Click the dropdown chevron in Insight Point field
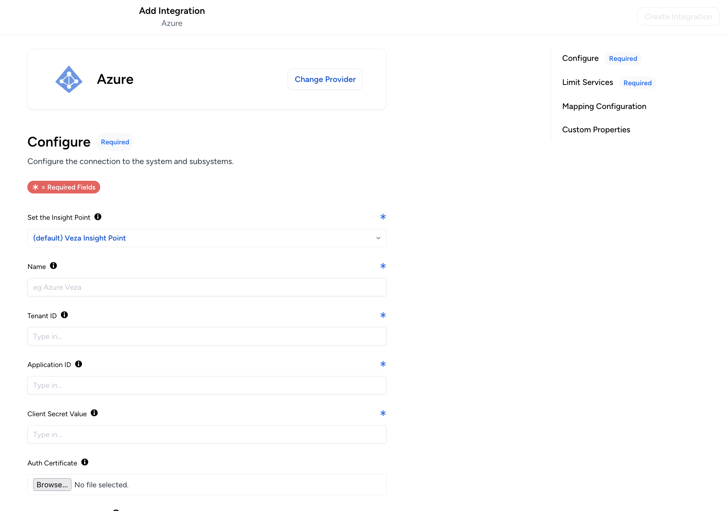The width and height of the screenshot is (728, 511). coord(378,238)
